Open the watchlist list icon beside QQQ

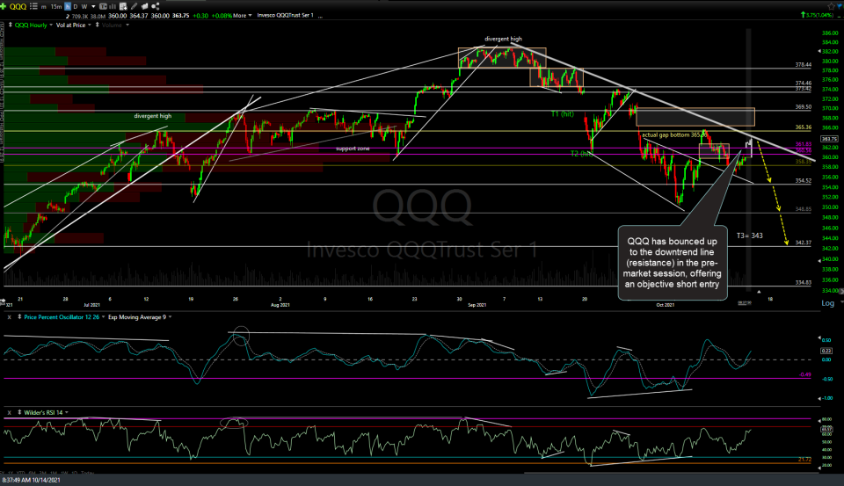pyautogui.click(x=33, y=6)
